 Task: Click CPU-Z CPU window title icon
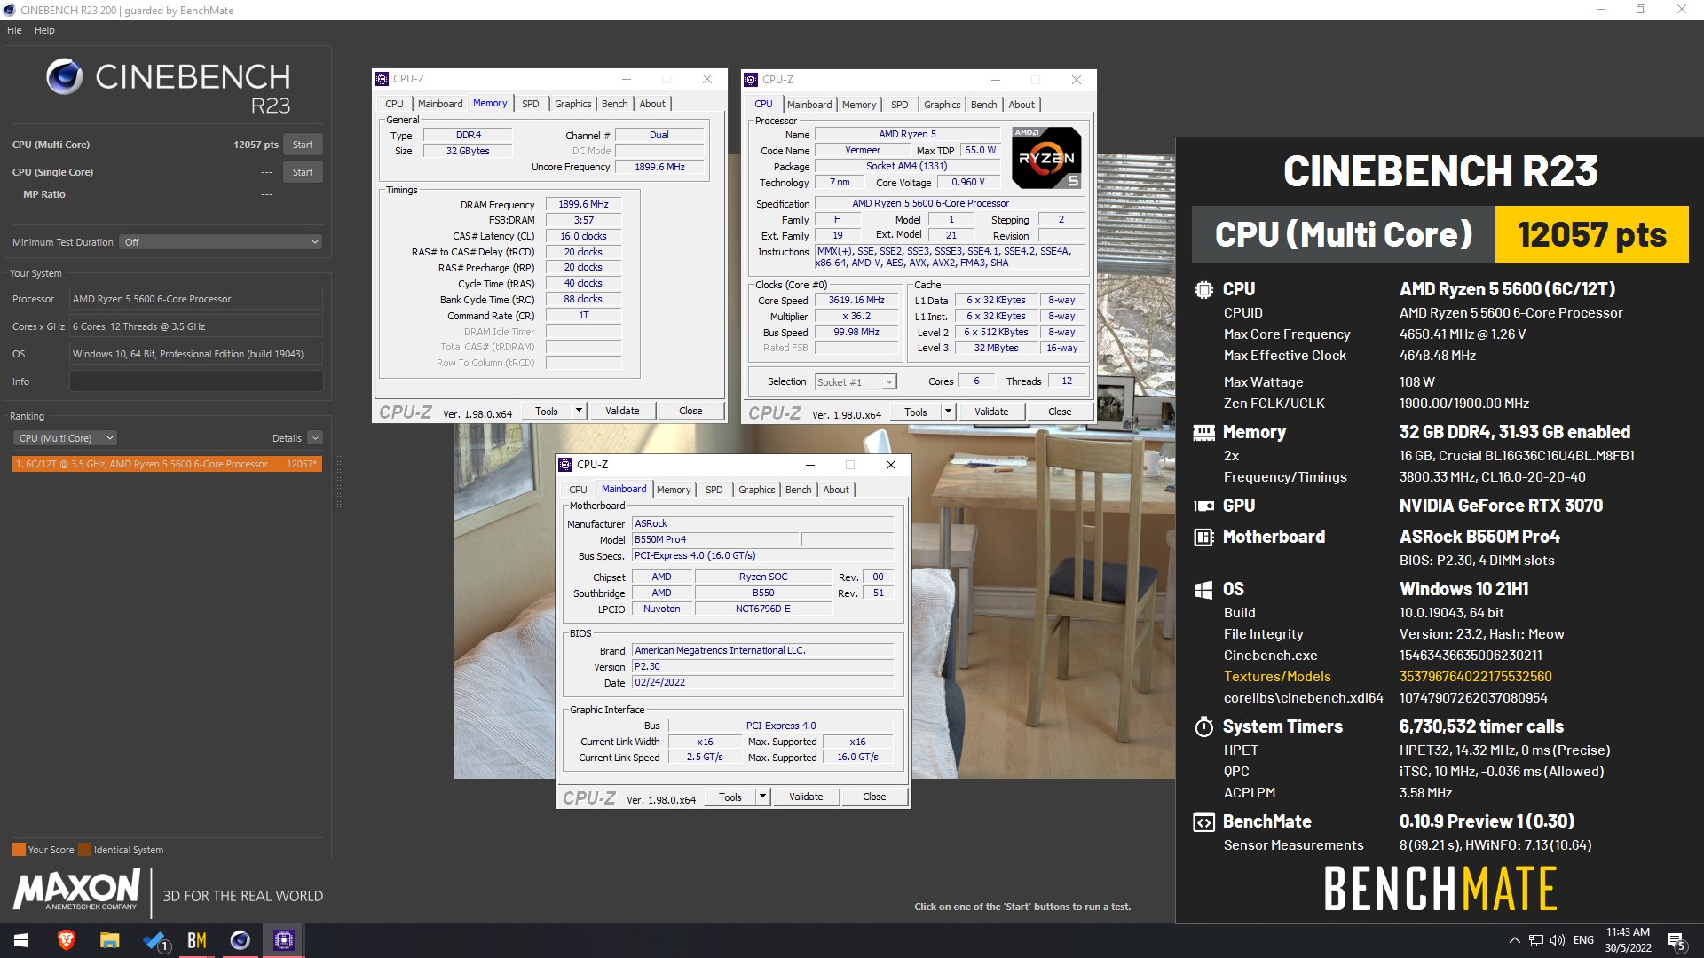point(751,79)
